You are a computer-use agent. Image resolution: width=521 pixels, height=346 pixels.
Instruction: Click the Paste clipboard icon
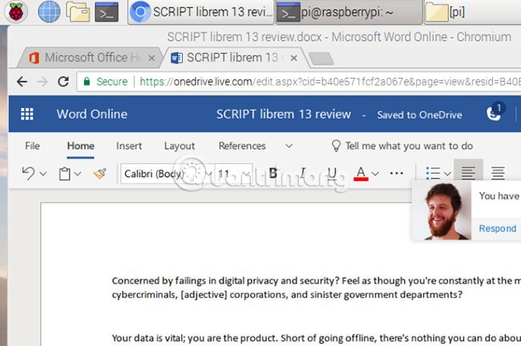(x=64, y=174)
